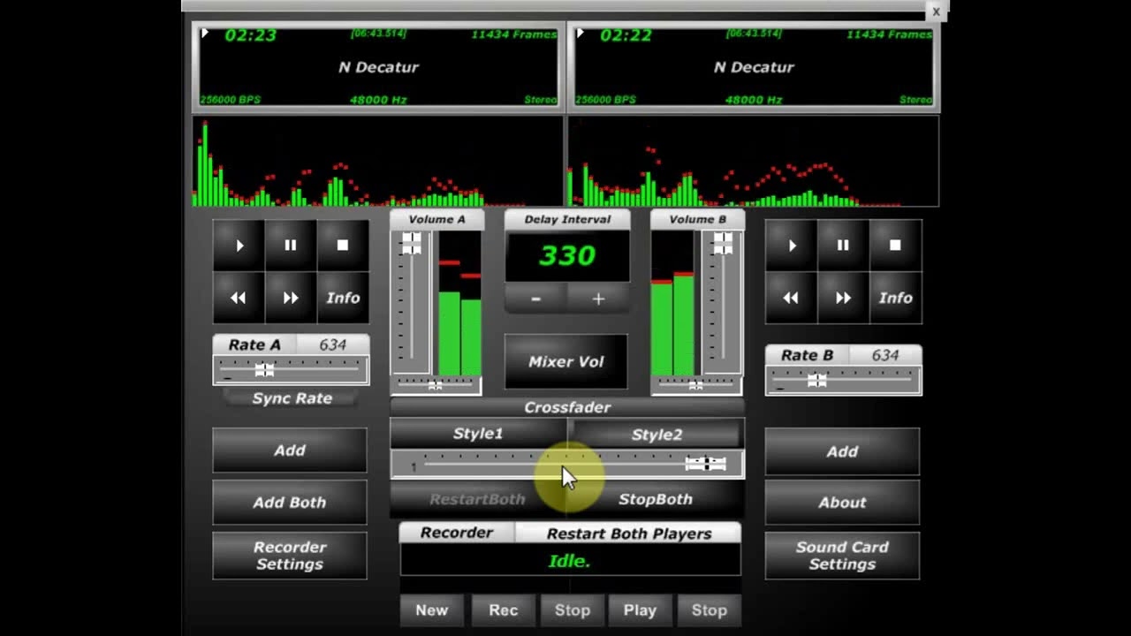Viewport: 1131px width, 636px height.
Task: Increase delay interval with plus button
Action: (598, 299)
